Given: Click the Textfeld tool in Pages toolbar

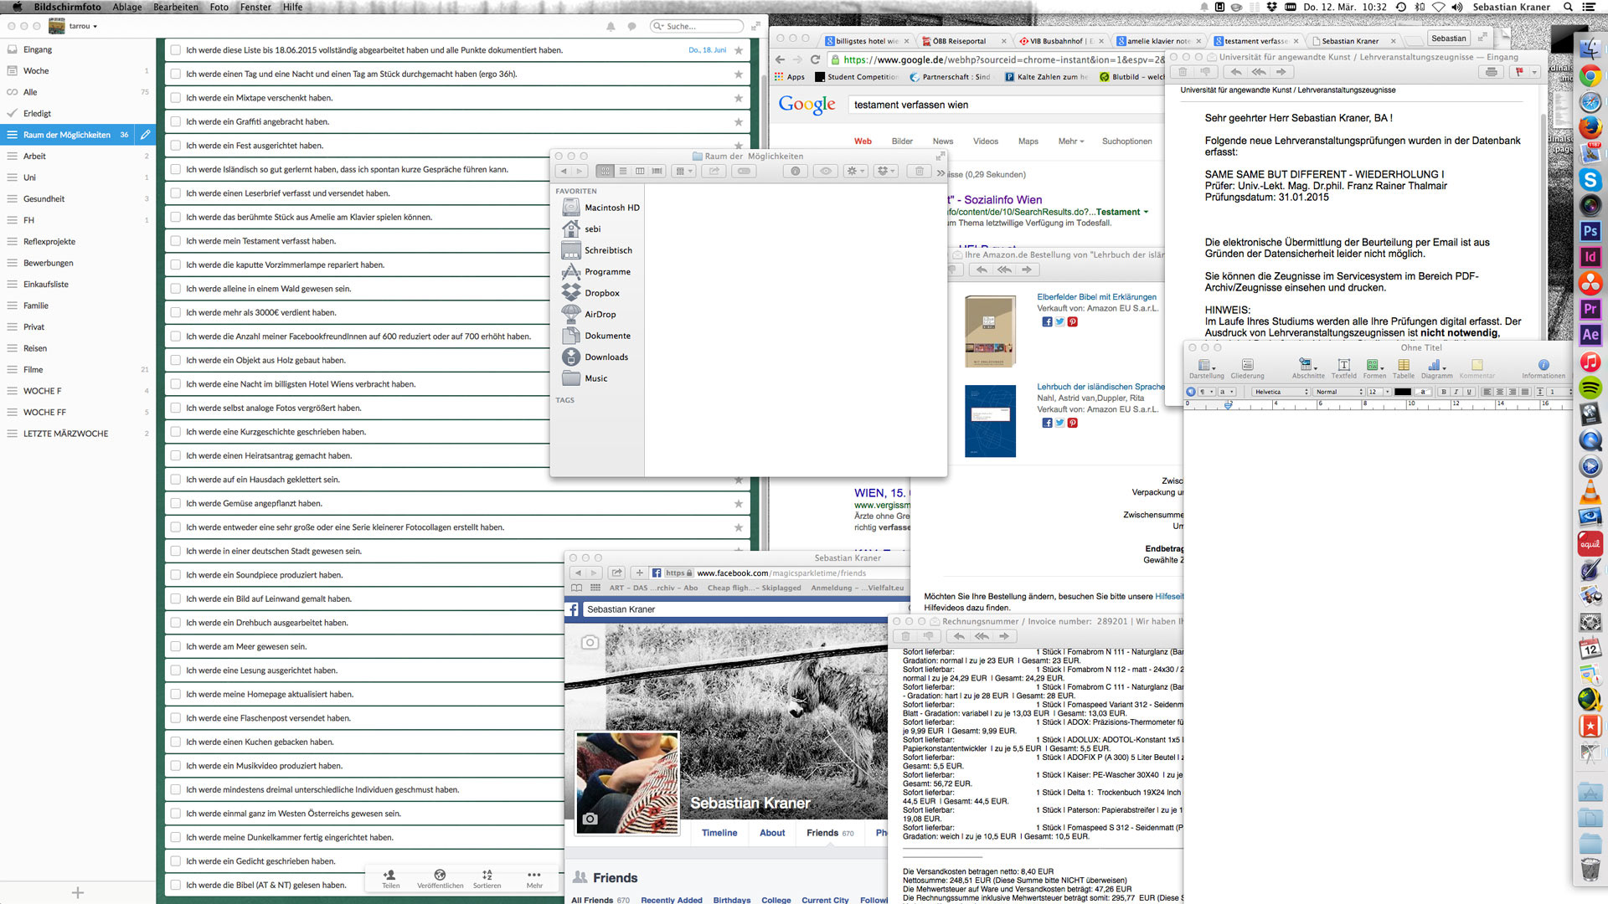Looking at the screenshot, I should click(1343, 366).
